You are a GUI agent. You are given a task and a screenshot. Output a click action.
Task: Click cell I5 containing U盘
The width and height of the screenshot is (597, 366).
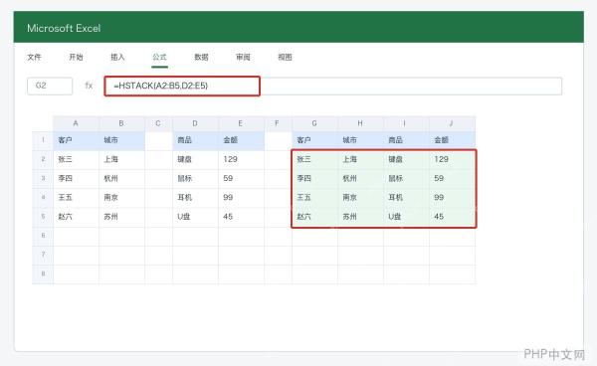406,217
